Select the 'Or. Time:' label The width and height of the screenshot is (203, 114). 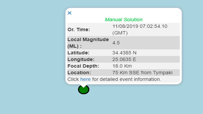(79, 29)
